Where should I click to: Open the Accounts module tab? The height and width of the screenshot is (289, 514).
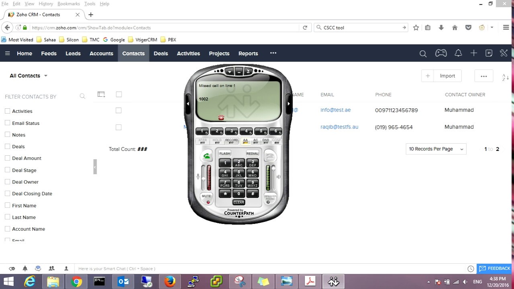pos(101,53)
